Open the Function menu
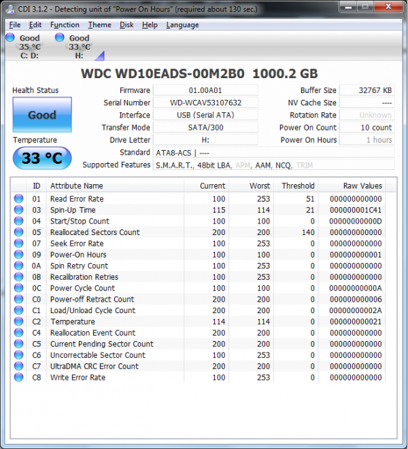The image size is (408, 449). 65,25
